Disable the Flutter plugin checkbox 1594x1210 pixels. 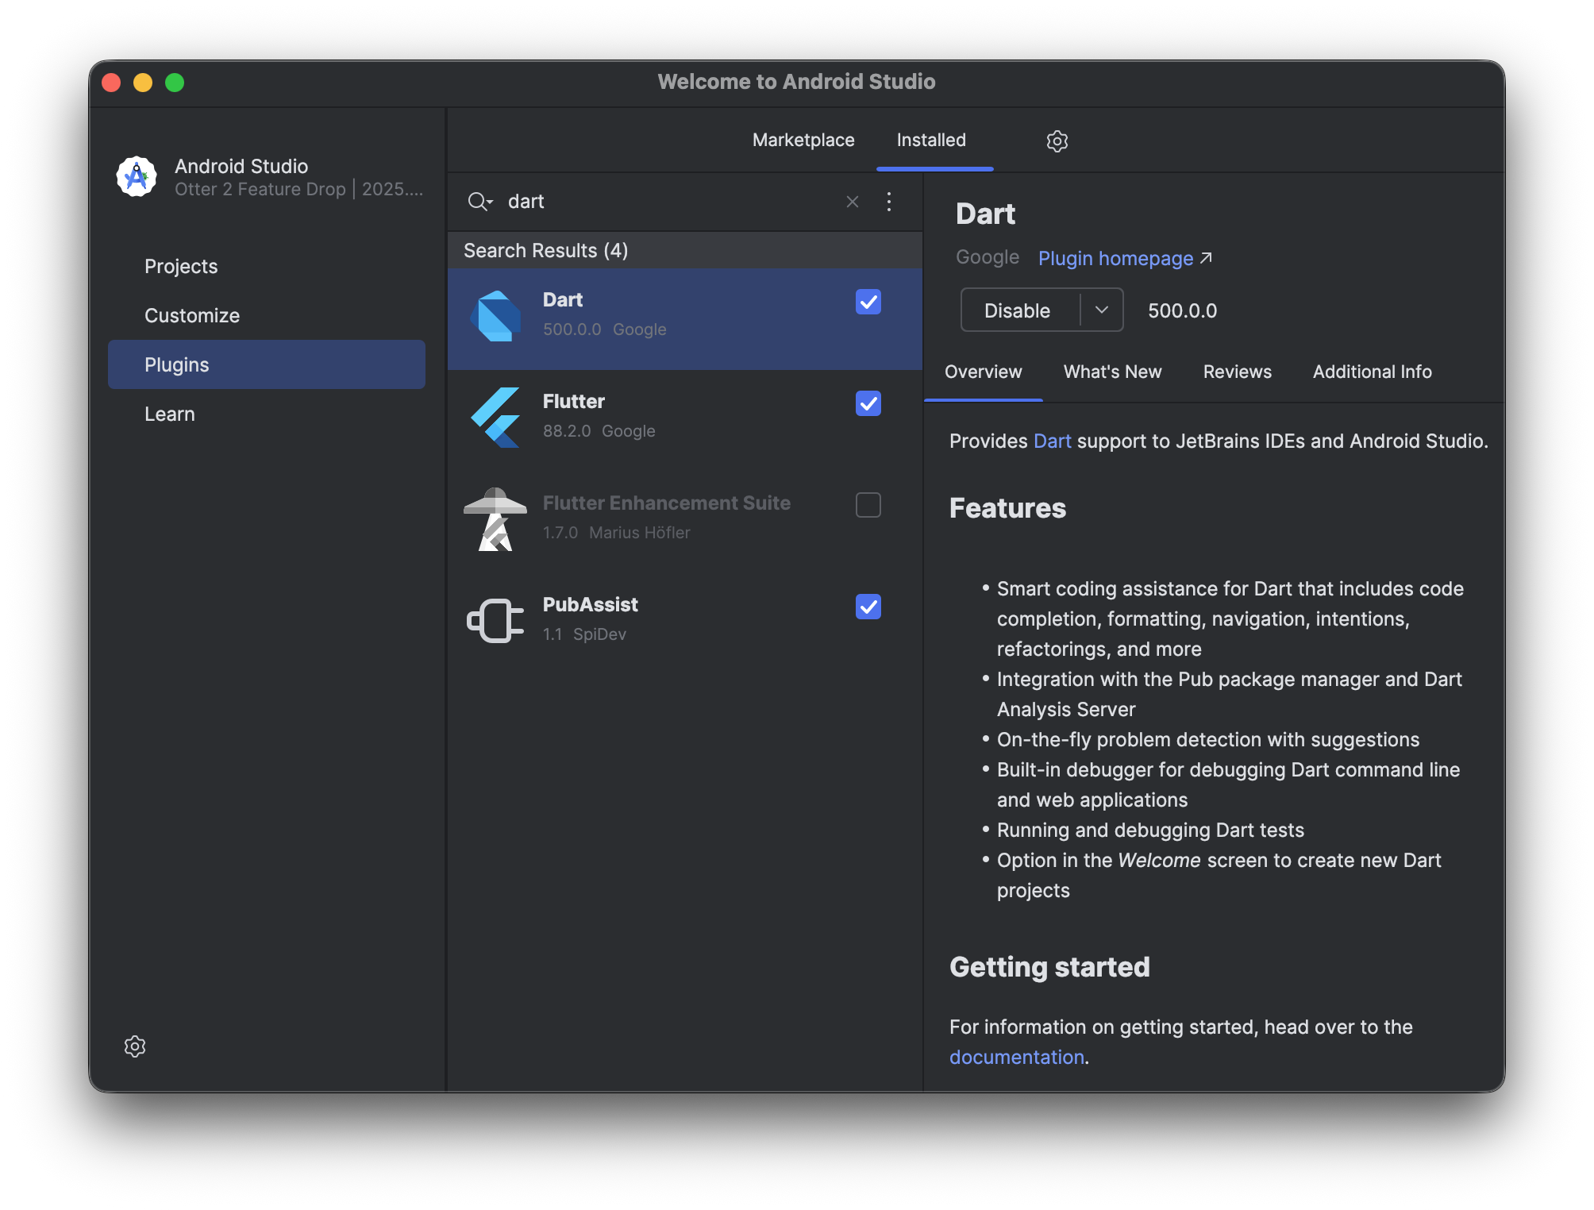[x=868, y=403]
